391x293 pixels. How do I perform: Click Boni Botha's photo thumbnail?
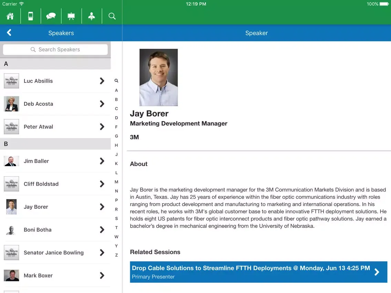(11, 230)
